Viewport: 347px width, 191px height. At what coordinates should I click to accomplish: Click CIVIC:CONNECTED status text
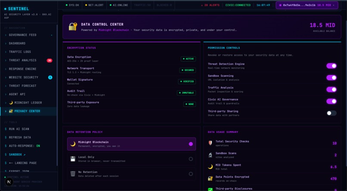coord(238,5)
